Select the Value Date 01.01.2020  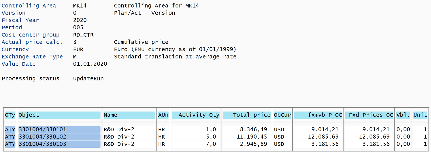tap(90, 64)
